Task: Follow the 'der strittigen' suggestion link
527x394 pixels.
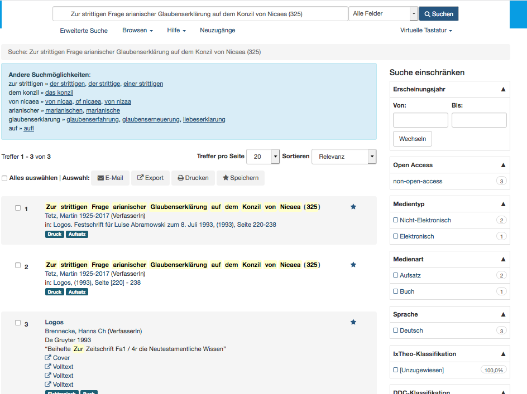Action: 67,84
